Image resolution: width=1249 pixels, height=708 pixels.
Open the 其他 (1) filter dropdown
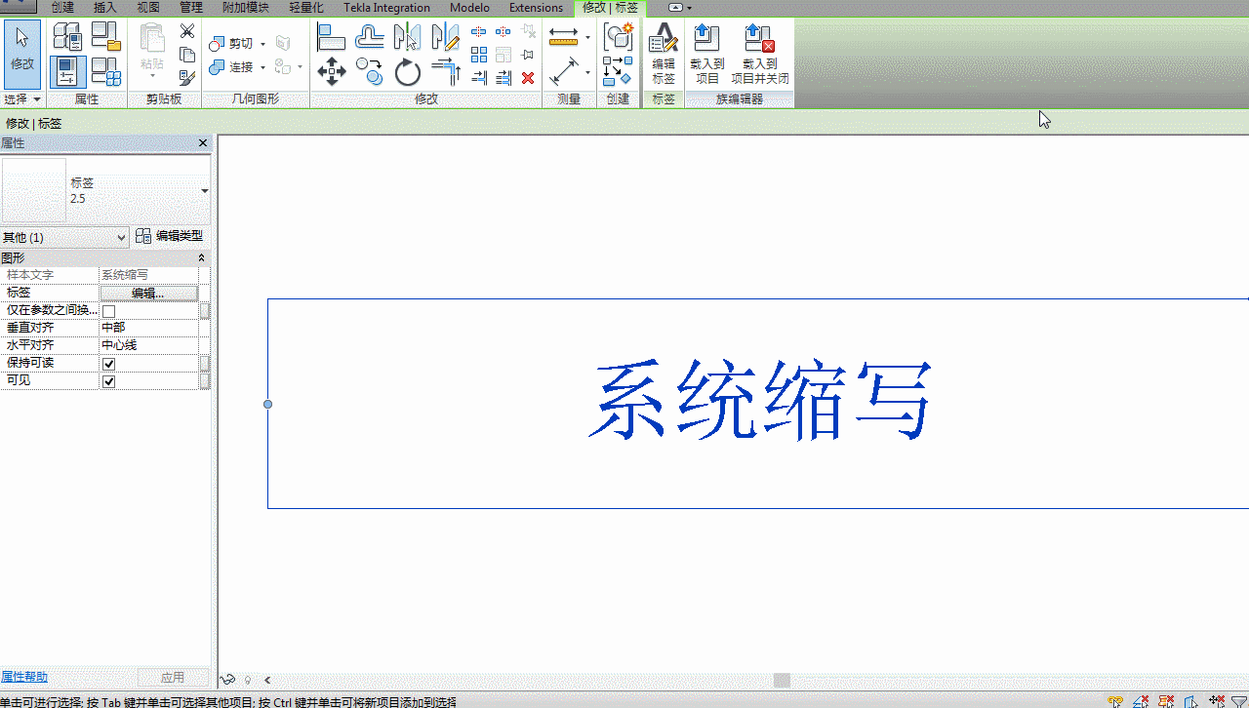[x=64, y=237]
